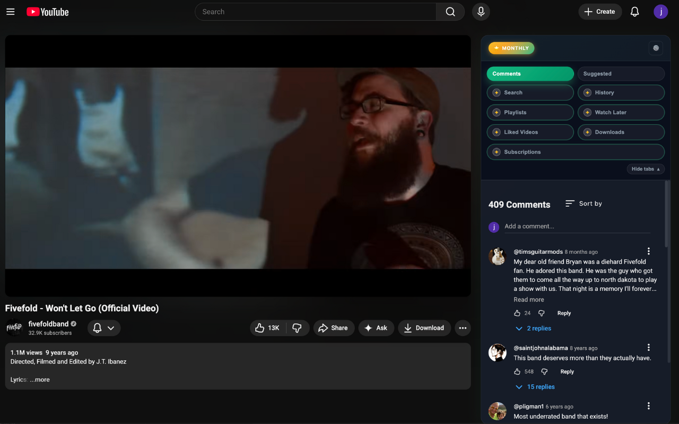Open the Subscriptions tab
This screenshot has height=424, width=679.
point(576,152)
